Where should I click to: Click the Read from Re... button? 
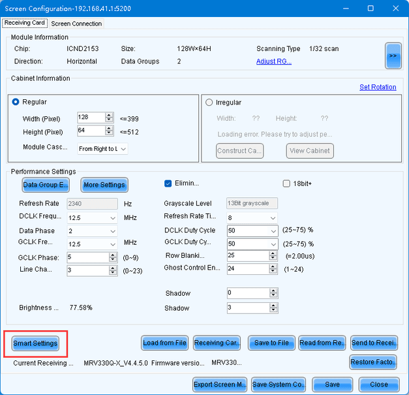click(322, 343)
